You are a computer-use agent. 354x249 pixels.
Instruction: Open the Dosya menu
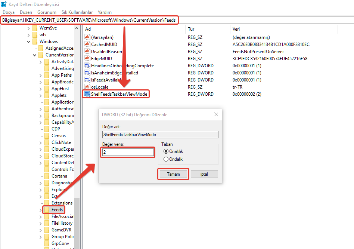tap(8, 12)
